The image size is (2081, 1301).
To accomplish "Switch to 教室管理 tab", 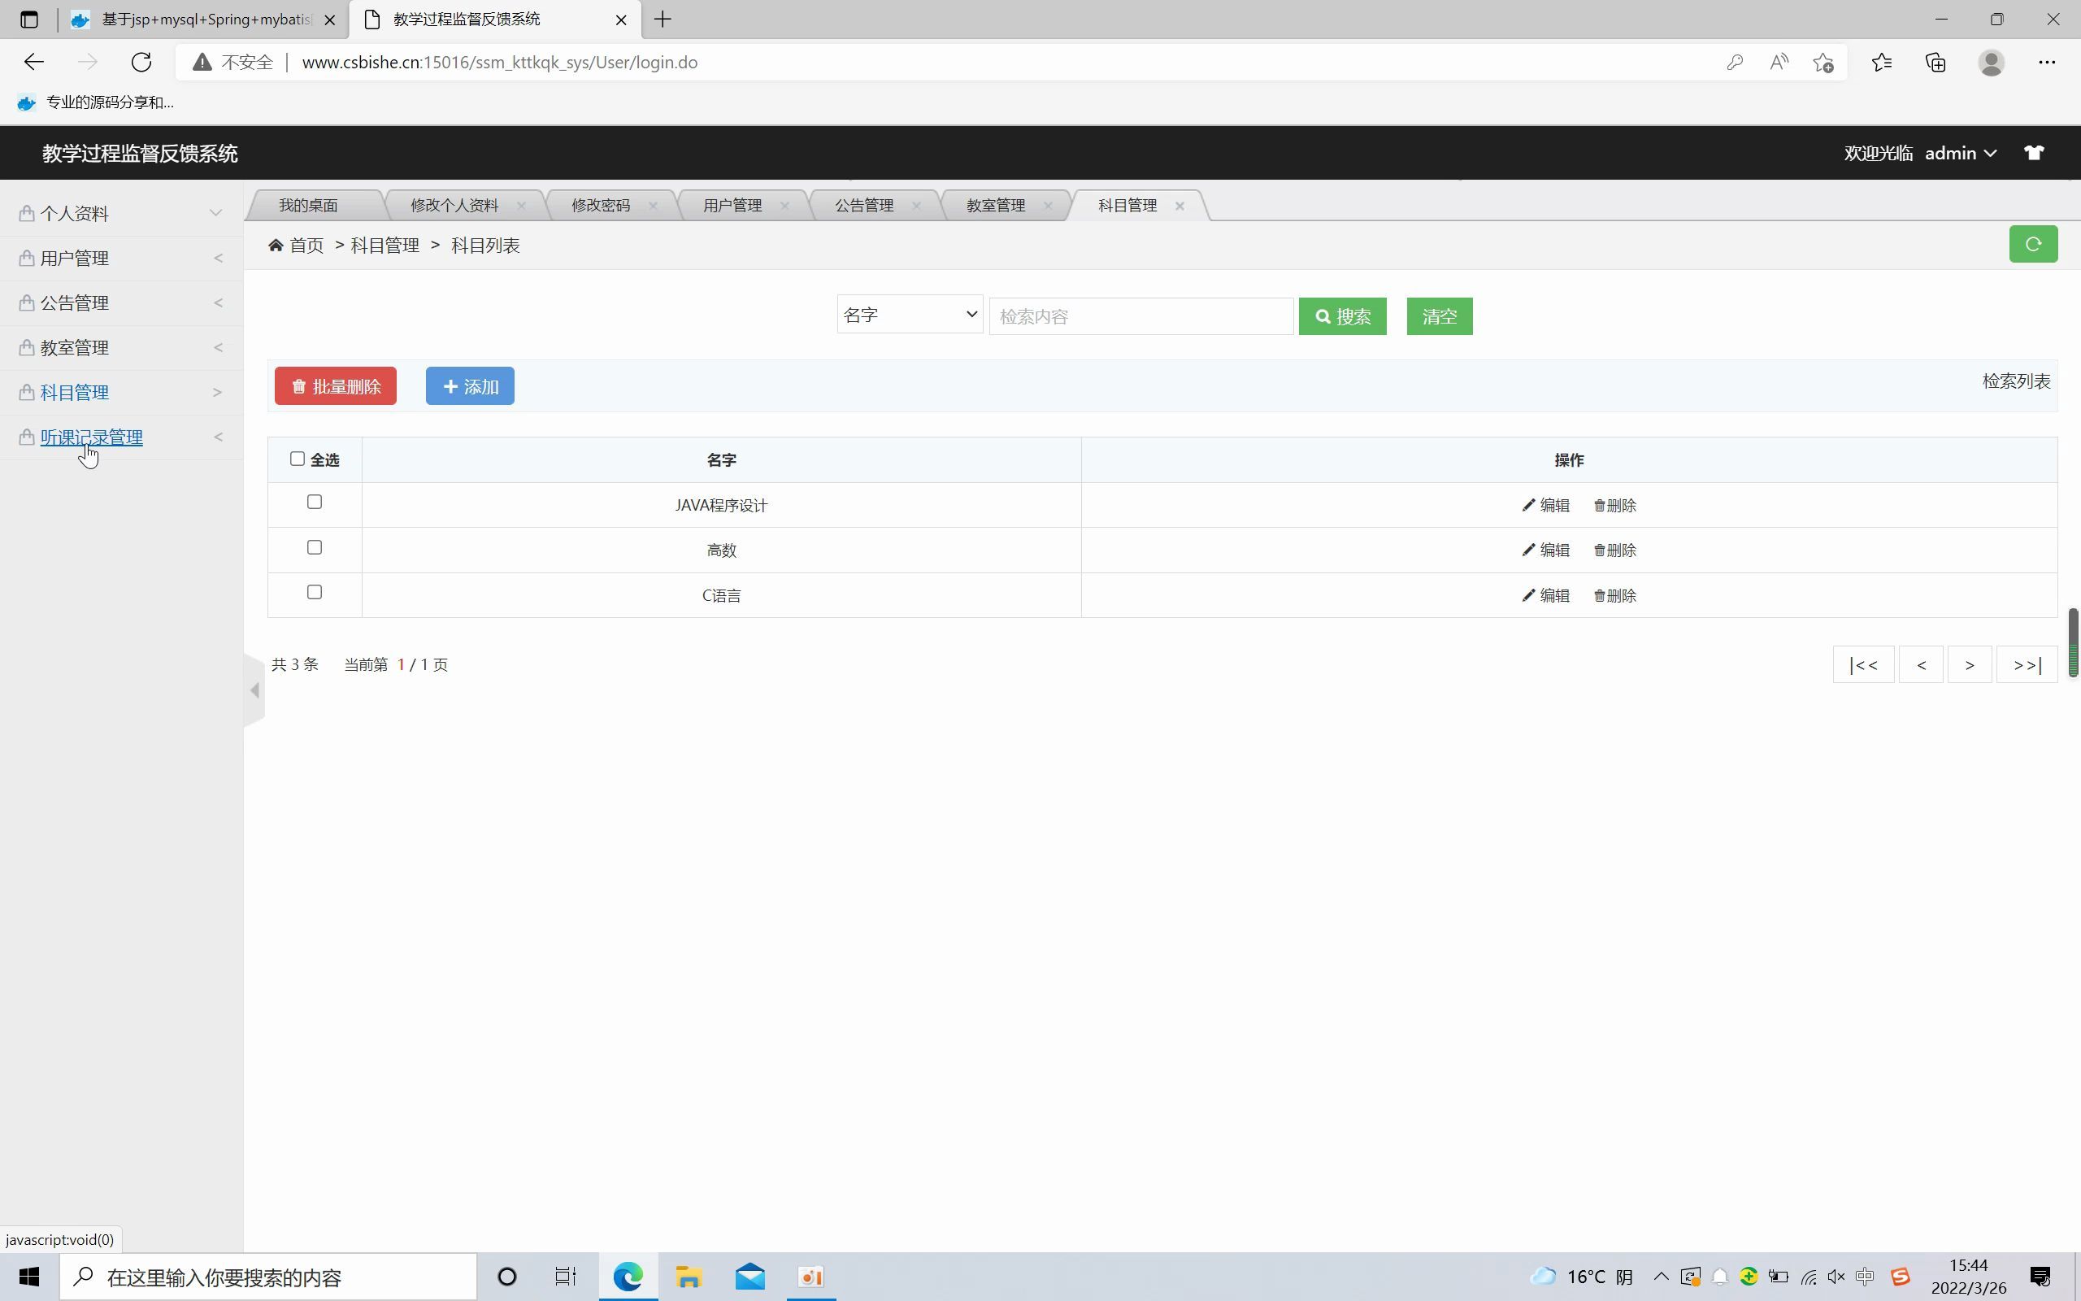I will (x=995, y=206).
